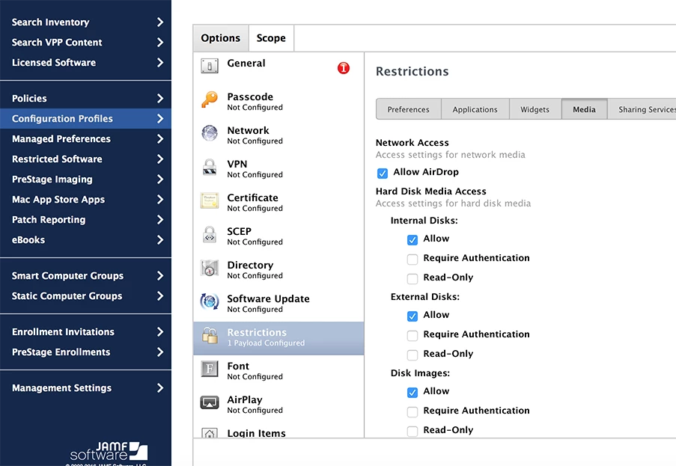Switch to the Scope tab
The image size is (676, 466).
[271, 38]
